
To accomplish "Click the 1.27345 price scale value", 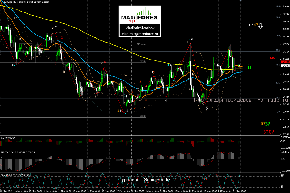I will pos(285,134).
